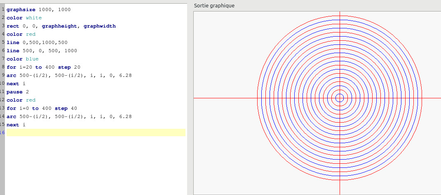
Task: Click the smallest blue circle at center
Action: pos(340,98)
